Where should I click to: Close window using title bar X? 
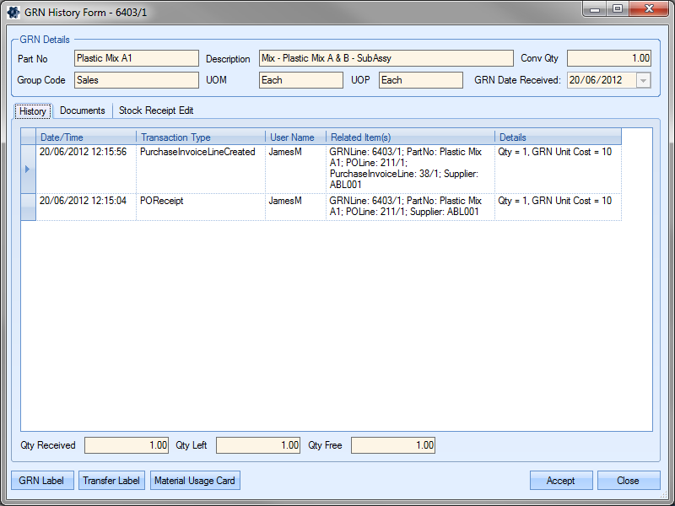coord(649,9)
